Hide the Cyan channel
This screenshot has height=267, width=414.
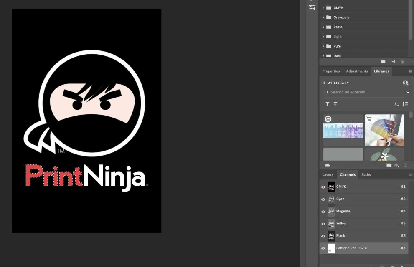323,199
